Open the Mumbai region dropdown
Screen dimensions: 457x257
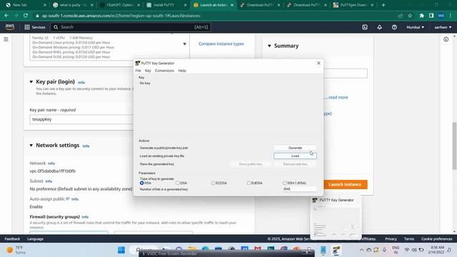point(416,27)
